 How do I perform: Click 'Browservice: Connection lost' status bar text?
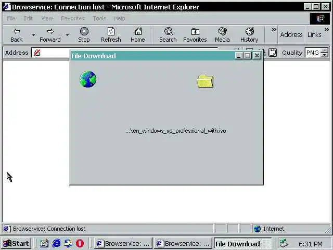pos(49,229)
